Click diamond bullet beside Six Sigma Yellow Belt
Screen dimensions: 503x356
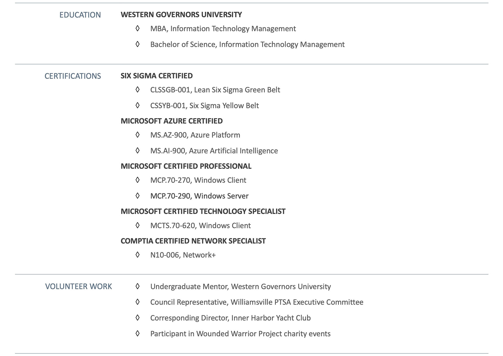coord(138,105)
